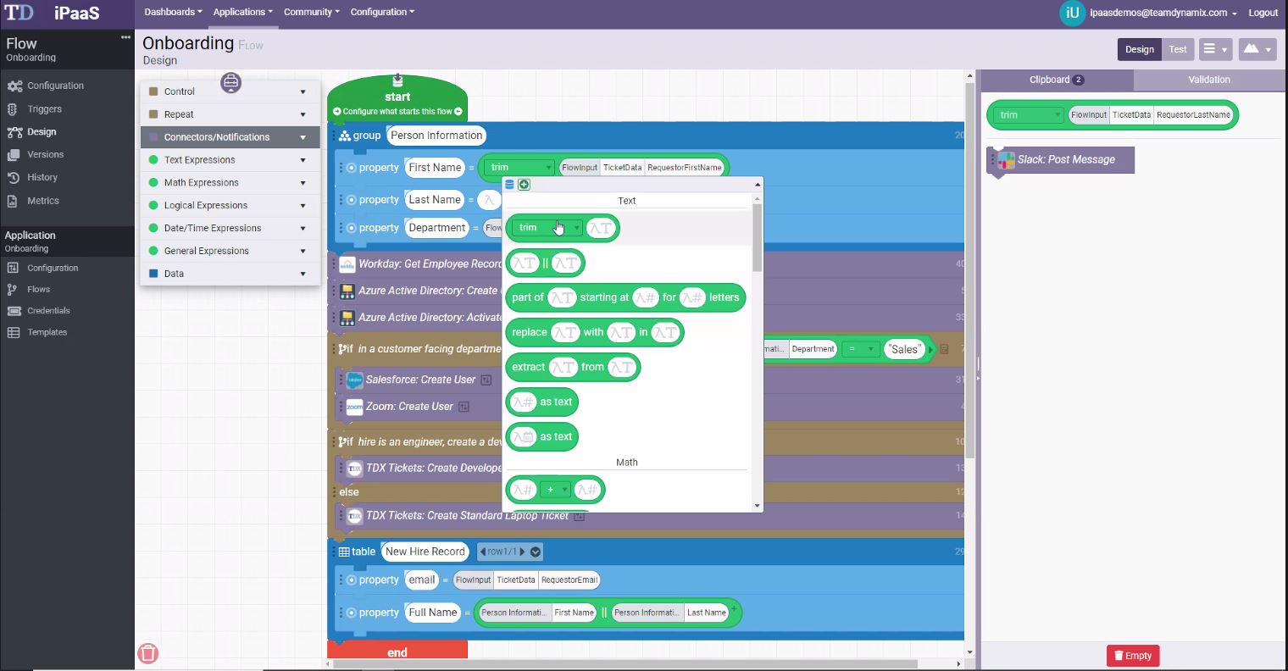1288x671 pixels.
Task: Click the Workday connector icon
Action: (x=347, y=264)
